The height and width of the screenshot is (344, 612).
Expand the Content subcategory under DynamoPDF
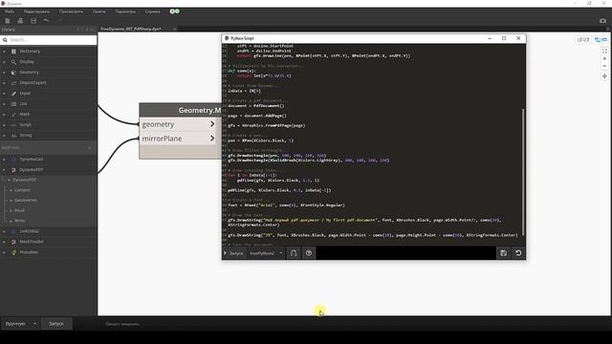11,190
